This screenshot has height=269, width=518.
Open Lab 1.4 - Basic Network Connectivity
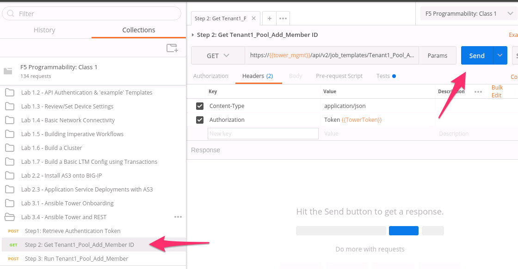tap(68, 120)
